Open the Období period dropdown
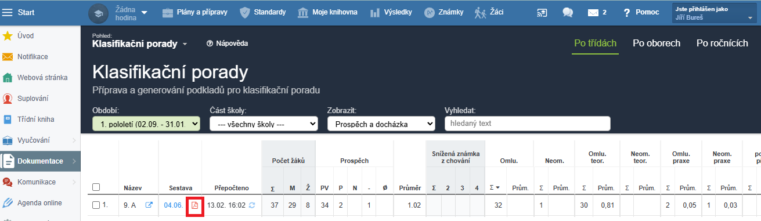This screenshot has width=761, height=221. click(146, 124)
